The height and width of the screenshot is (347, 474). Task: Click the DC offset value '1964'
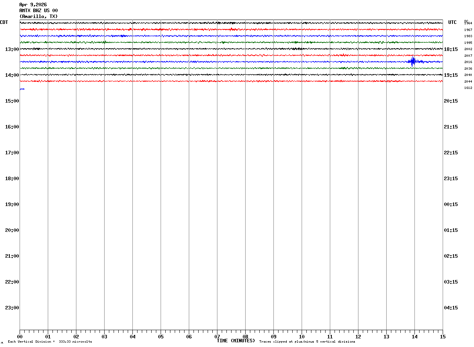click(x=468, y=23)
